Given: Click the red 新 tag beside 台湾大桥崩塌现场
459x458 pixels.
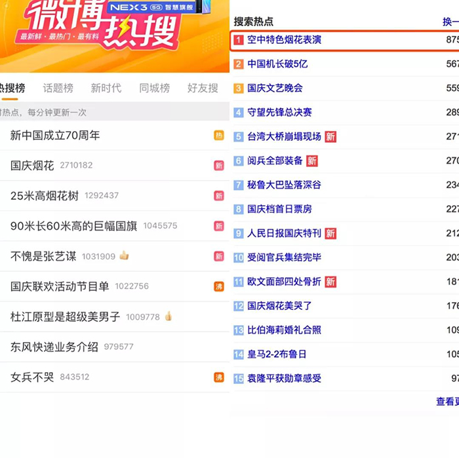Looking at the screenshot, I should tap(330, 136).
